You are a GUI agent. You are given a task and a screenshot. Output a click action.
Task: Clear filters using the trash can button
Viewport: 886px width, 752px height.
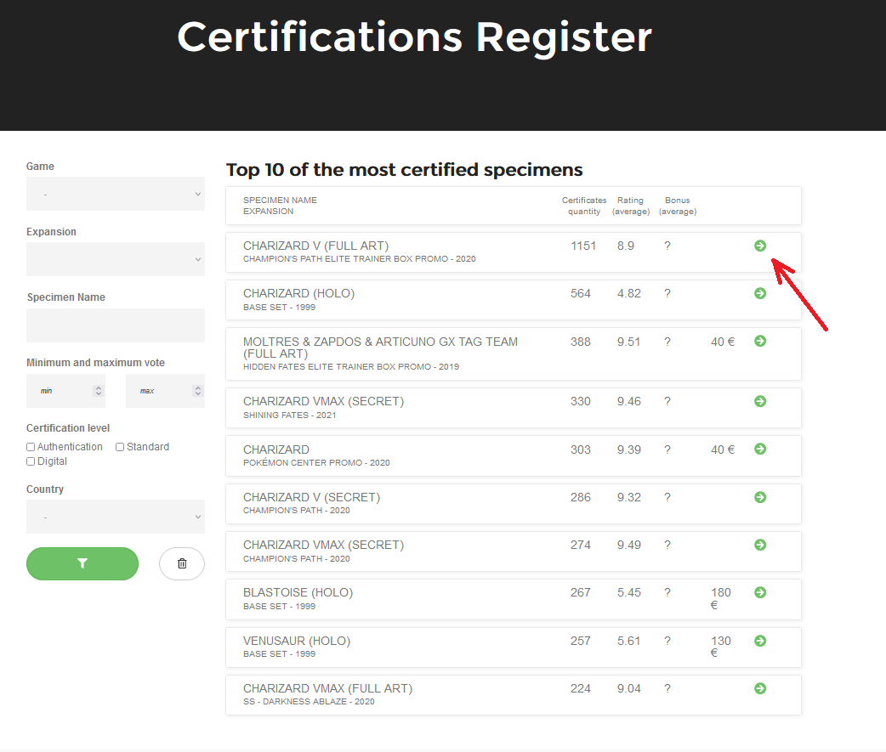click(x=182, y=563)
